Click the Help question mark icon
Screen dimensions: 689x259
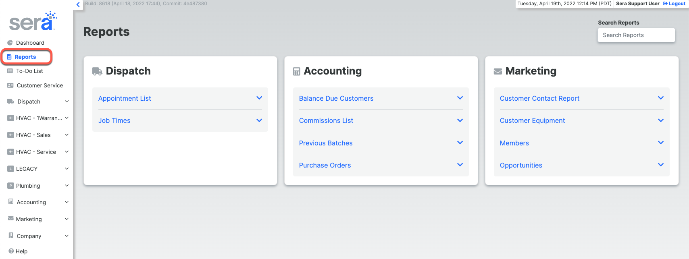click(11, 251)
